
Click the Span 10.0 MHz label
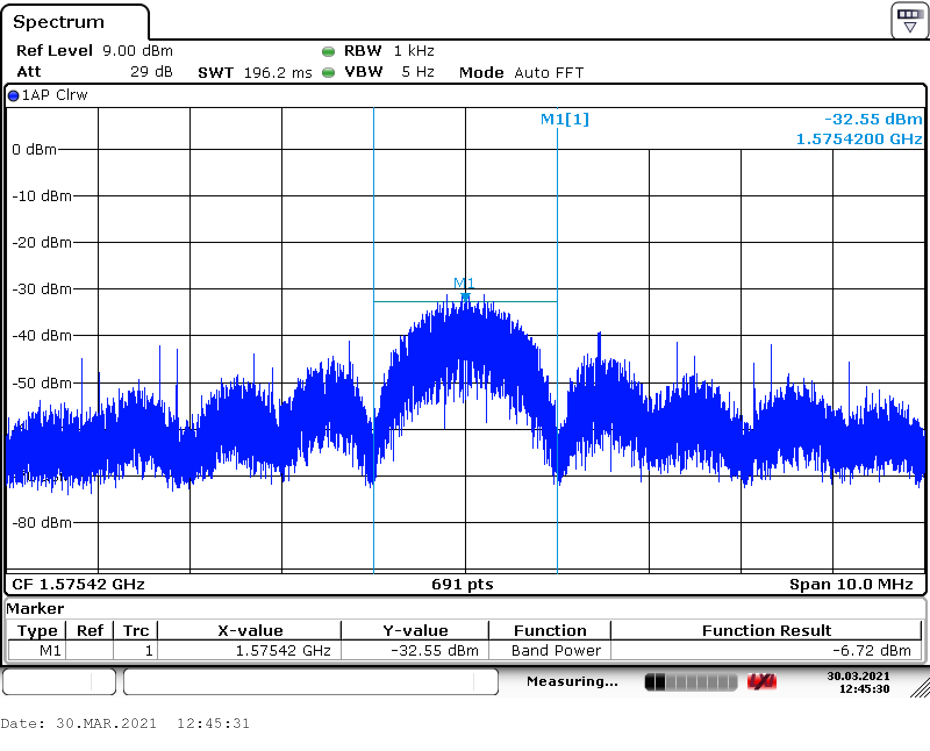(x=850, y=584)
